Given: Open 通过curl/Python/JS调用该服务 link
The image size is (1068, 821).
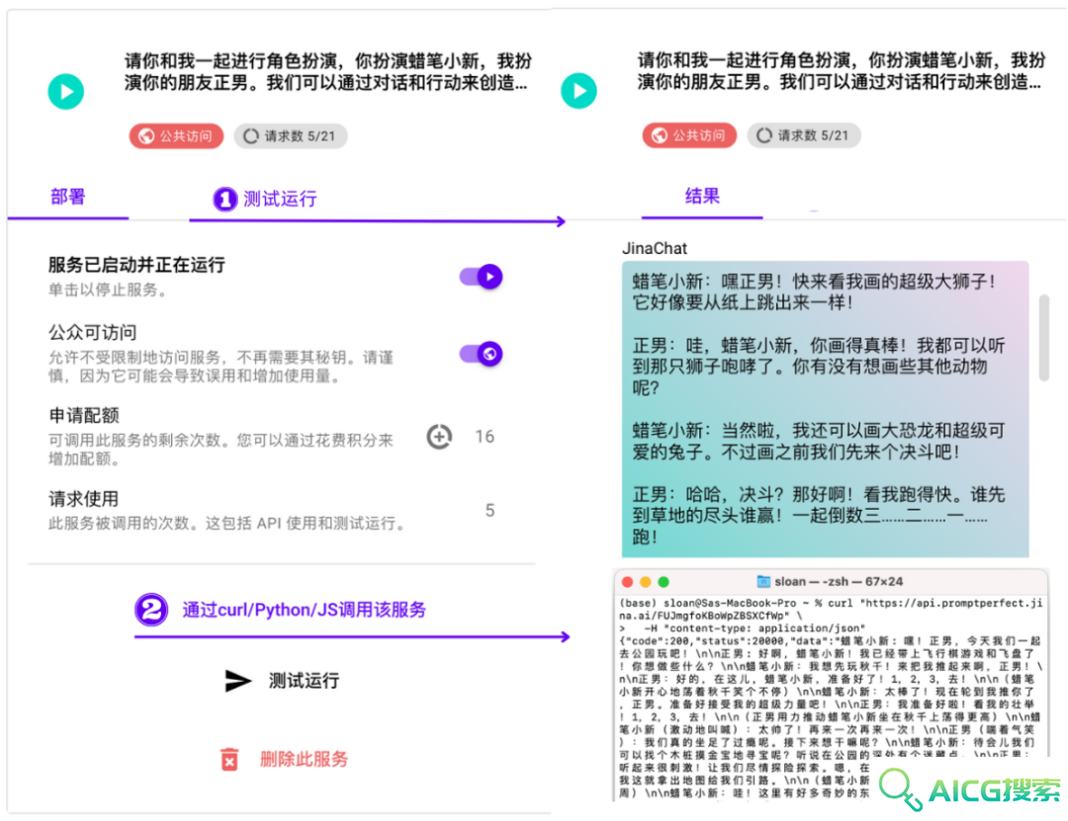Looking at the screenshot, I should click(x=304, y=610).
